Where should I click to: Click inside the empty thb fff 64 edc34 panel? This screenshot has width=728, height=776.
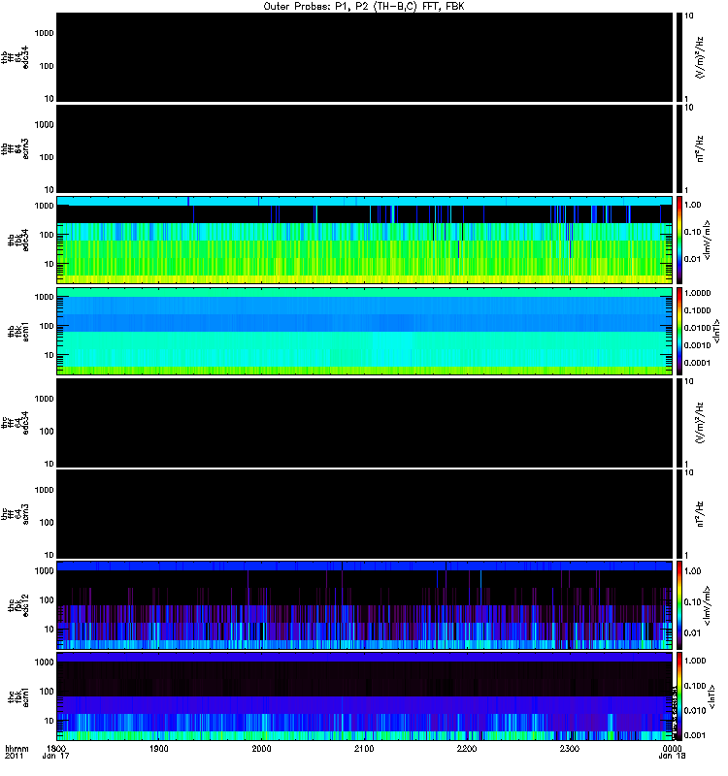(364, 57)
